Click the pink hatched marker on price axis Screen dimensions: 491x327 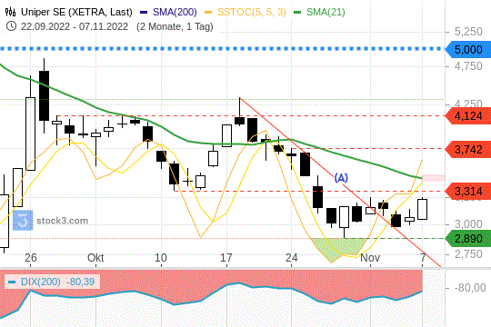click(x=434, y=178)
